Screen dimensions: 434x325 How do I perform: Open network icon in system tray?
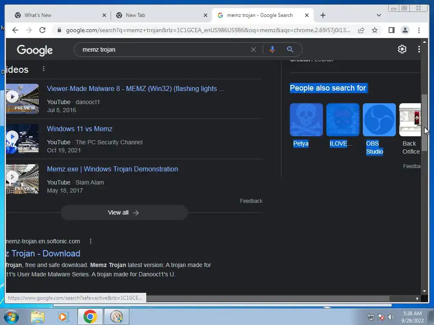pyautogui.click(x=370, y=317)
